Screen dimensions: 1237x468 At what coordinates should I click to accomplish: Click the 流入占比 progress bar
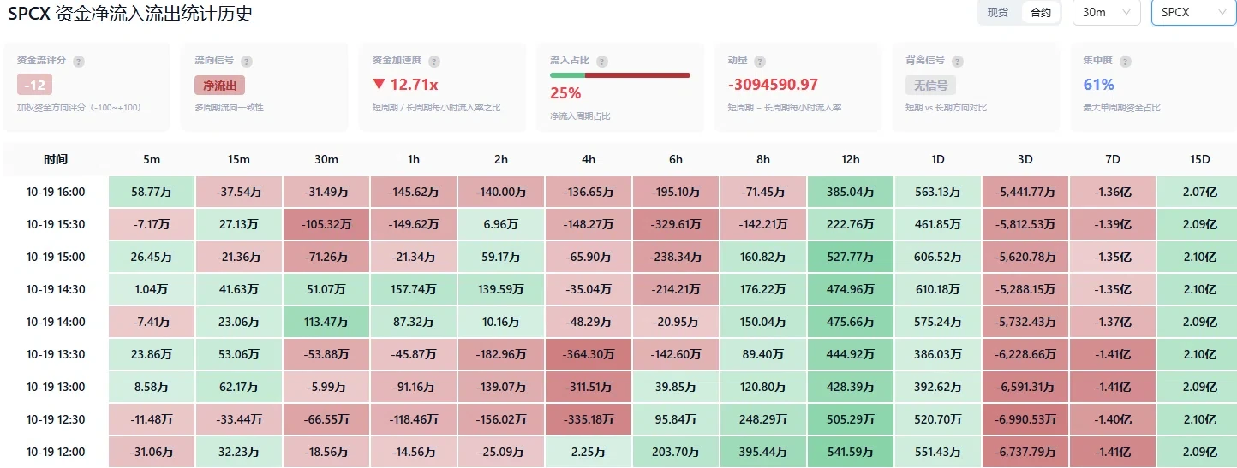click(x=620, y=75)
